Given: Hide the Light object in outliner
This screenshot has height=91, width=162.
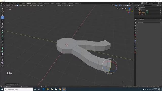Looking at the screenshot, I should 160,14.
